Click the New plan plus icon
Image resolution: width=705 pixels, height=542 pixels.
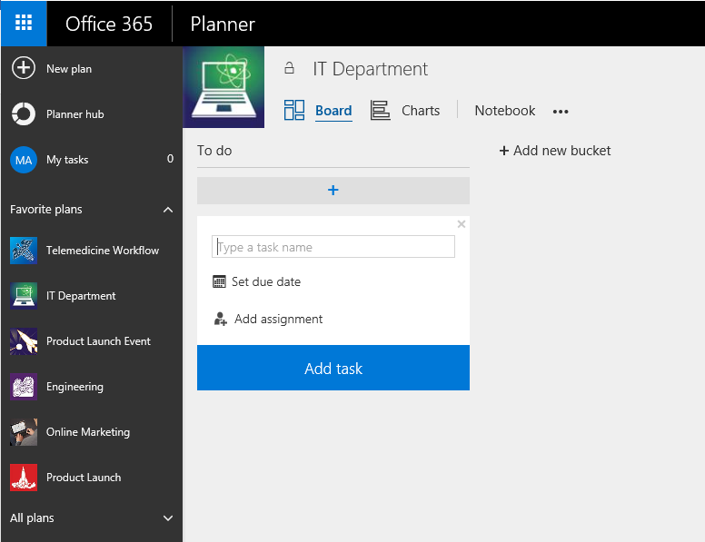24,68
